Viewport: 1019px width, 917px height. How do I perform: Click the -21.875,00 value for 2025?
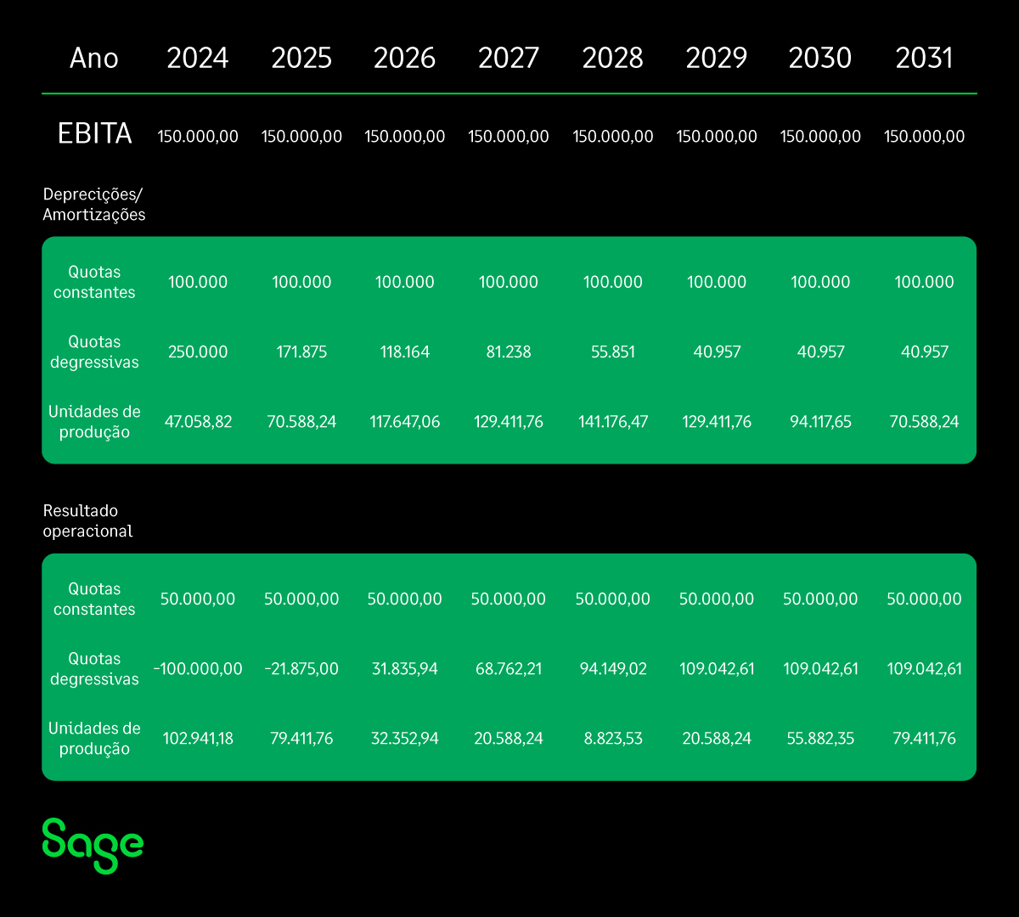tap(301, 669)
